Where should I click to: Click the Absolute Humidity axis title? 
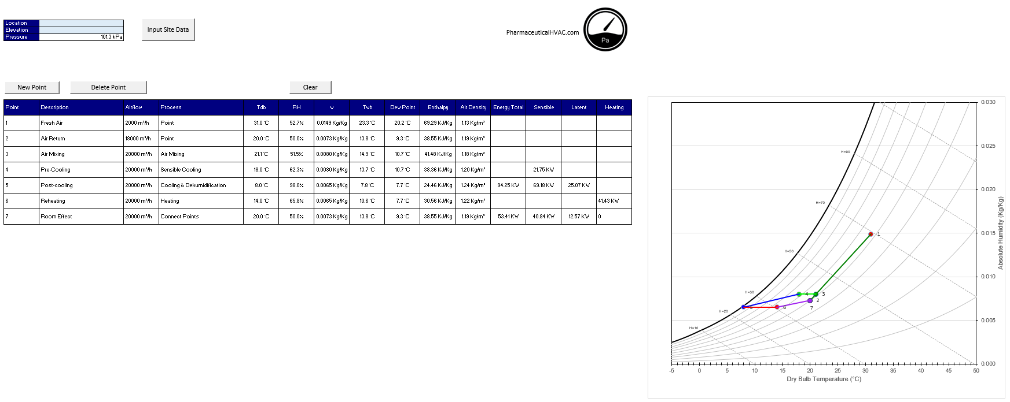point(1000,233)
